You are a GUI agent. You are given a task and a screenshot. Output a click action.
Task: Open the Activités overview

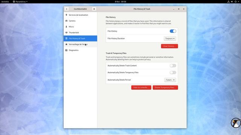click(5, 1)
